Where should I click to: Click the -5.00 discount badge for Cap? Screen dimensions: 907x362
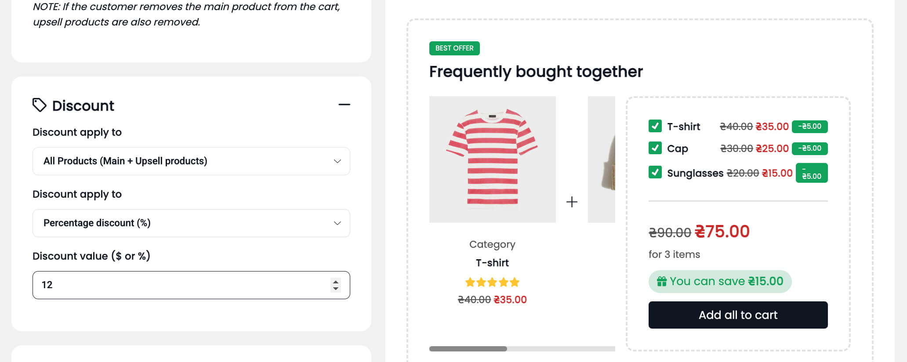(809, 148)
